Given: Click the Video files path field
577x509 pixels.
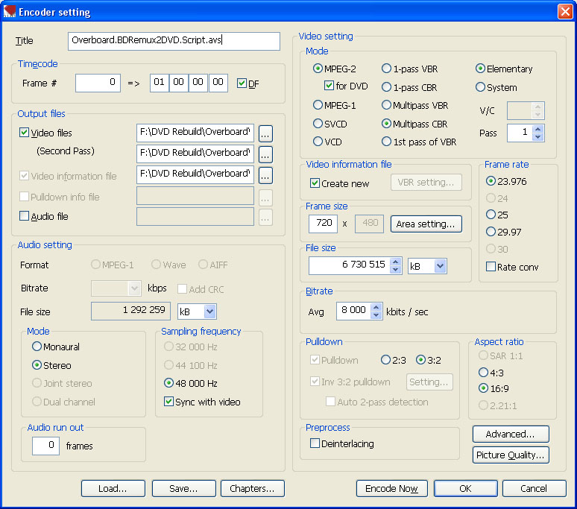Looking at the screenshot, I should pyautogui.click(x=195, y=133).
